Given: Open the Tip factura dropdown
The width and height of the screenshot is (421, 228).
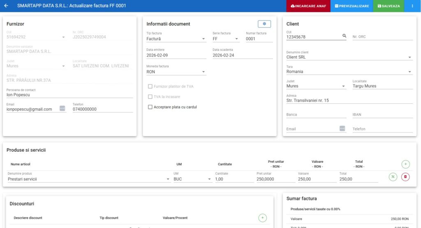Looking at the screenshot, I should [176, 39].
